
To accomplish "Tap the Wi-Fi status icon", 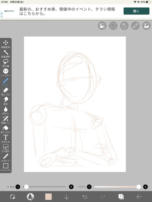I will [x=135, y=2].
